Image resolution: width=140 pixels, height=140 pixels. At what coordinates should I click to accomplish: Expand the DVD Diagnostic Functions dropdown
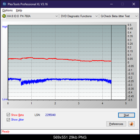[x=79, y=16]
